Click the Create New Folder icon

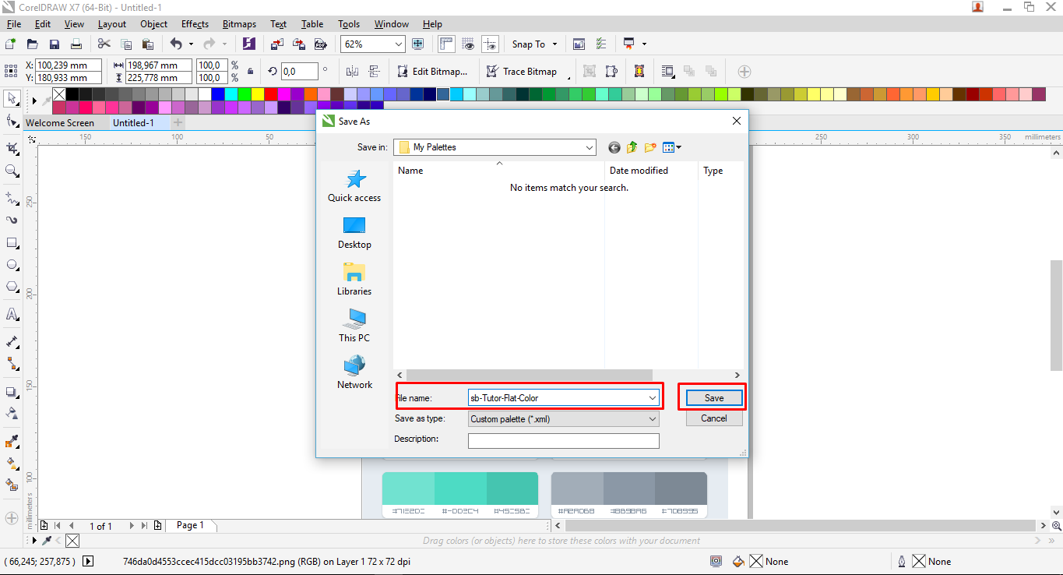650,147
